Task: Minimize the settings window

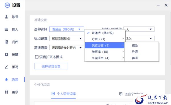Action: [x=158, y=5]
